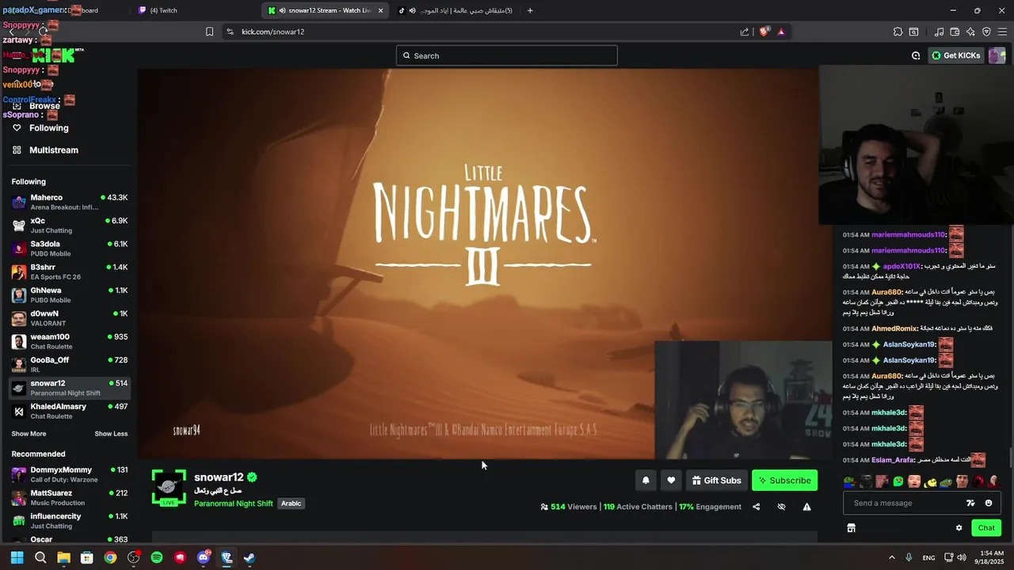1014x570 pixels.
Task: Open xQc channel in Following
Action: [x=70, y=225]
